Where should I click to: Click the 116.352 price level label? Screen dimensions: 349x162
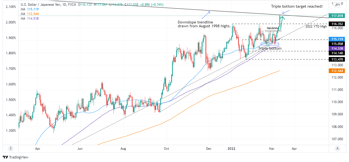click(337, 24)
